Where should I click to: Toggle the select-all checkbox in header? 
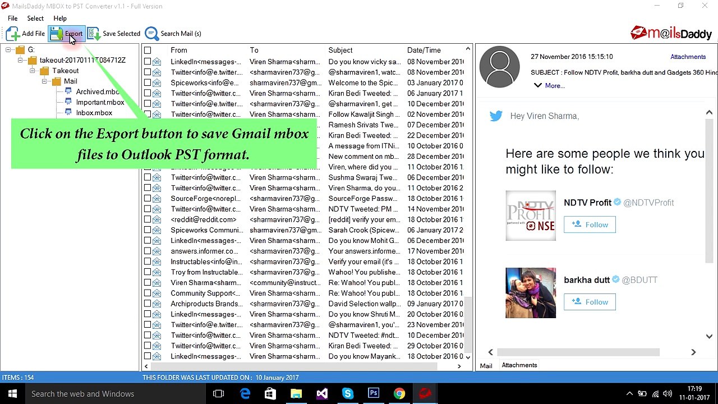[148, 50]
